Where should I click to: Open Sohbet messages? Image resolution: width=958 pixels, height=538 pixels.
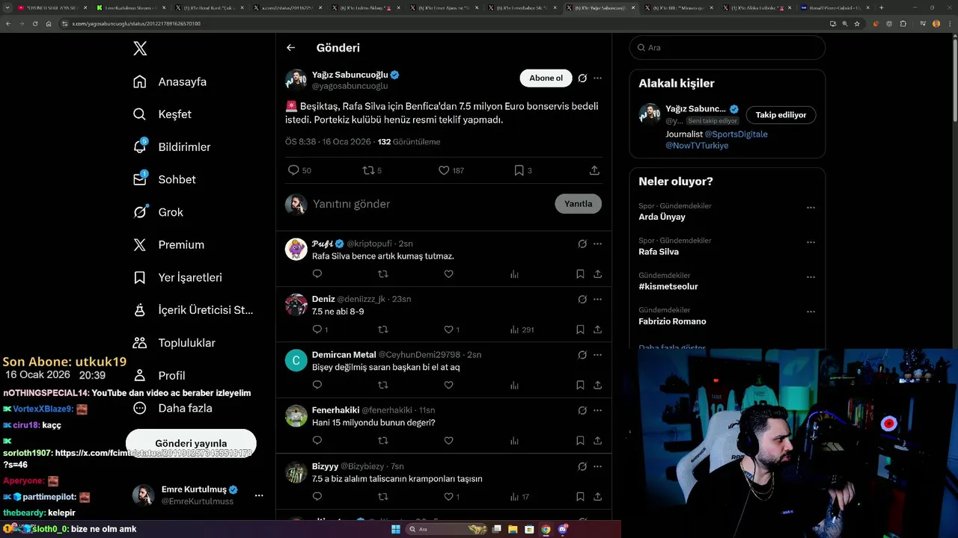[164, 179]
